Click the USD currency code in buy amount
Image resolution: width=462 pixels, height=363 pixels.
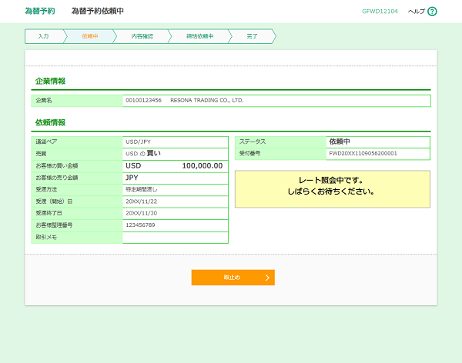(133, 166)
